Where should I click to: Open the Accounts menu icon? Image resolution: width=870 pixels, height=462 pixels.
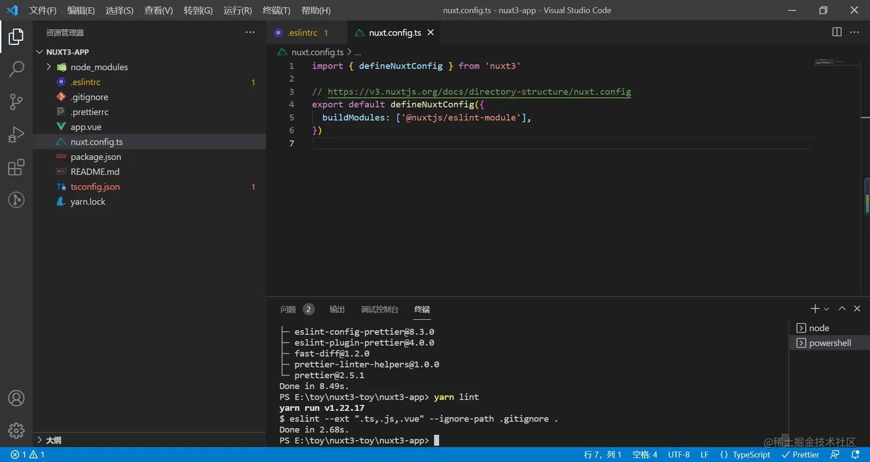tap(16, 398)
